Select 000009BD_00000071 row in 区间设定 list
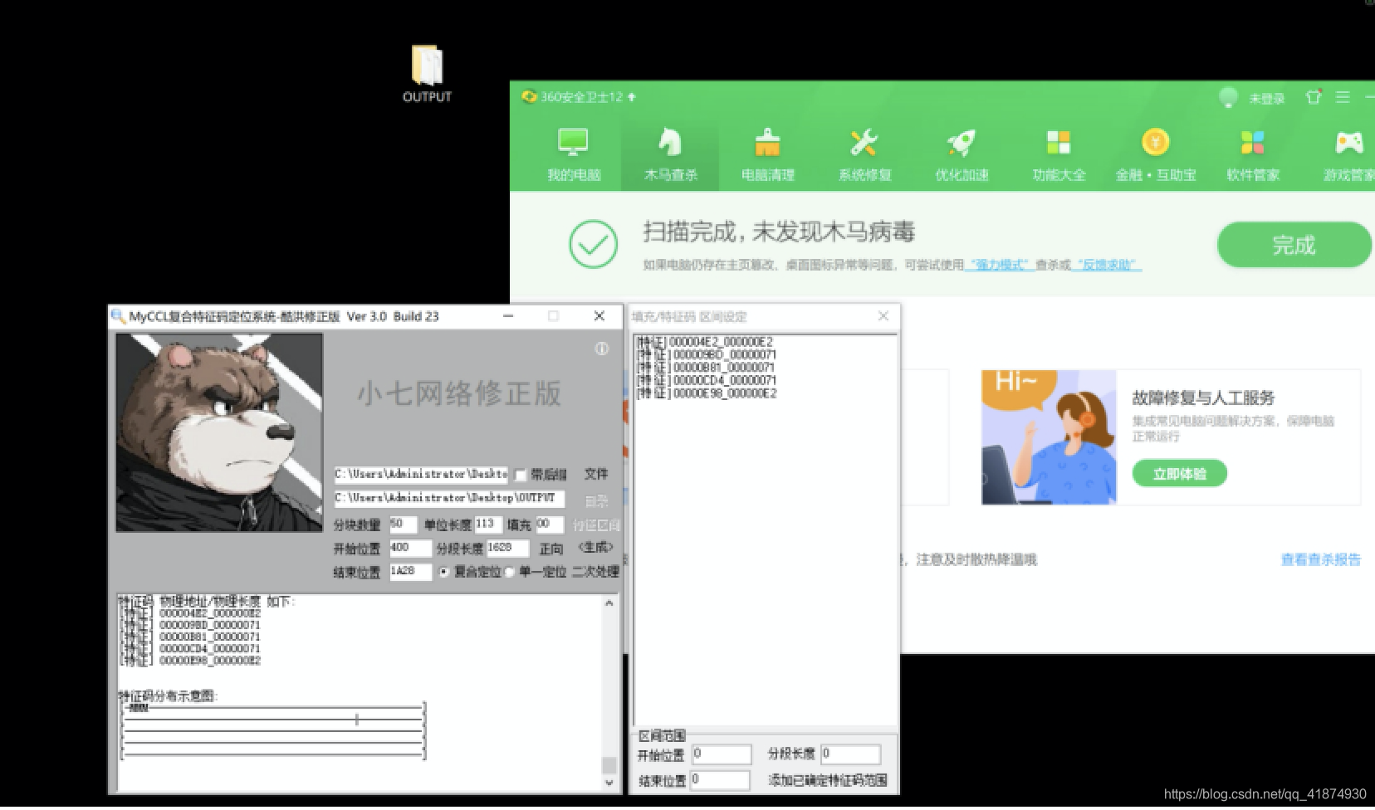The width and height of the screenshot is (1375, 810). coord(705,354)
